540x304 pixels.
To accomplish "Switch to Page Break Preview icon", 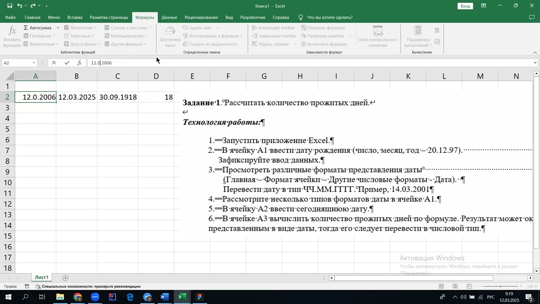I will tap(469, 286).
